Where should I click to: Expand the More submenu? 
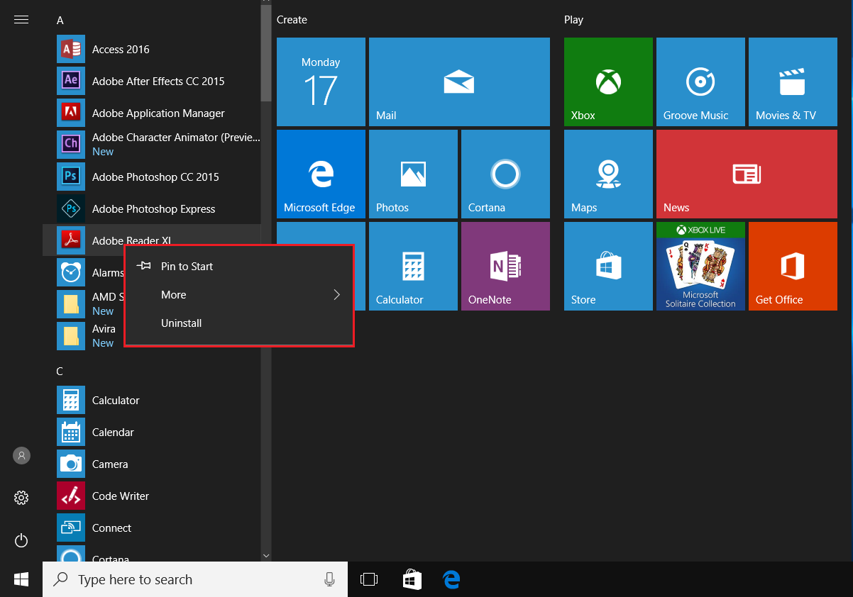tap(239, 294)
